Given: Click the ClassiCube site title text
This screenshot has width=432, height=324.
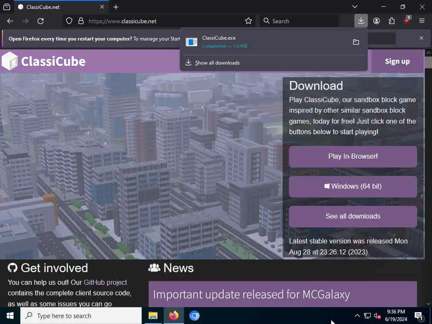Looking at the screenshot, I should coord(53,62).
